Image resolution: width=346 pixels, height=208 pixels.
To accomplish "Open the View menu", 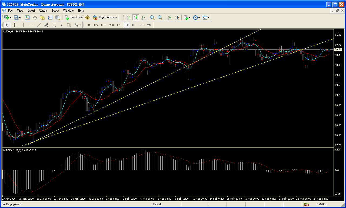I will pos(20,11).
